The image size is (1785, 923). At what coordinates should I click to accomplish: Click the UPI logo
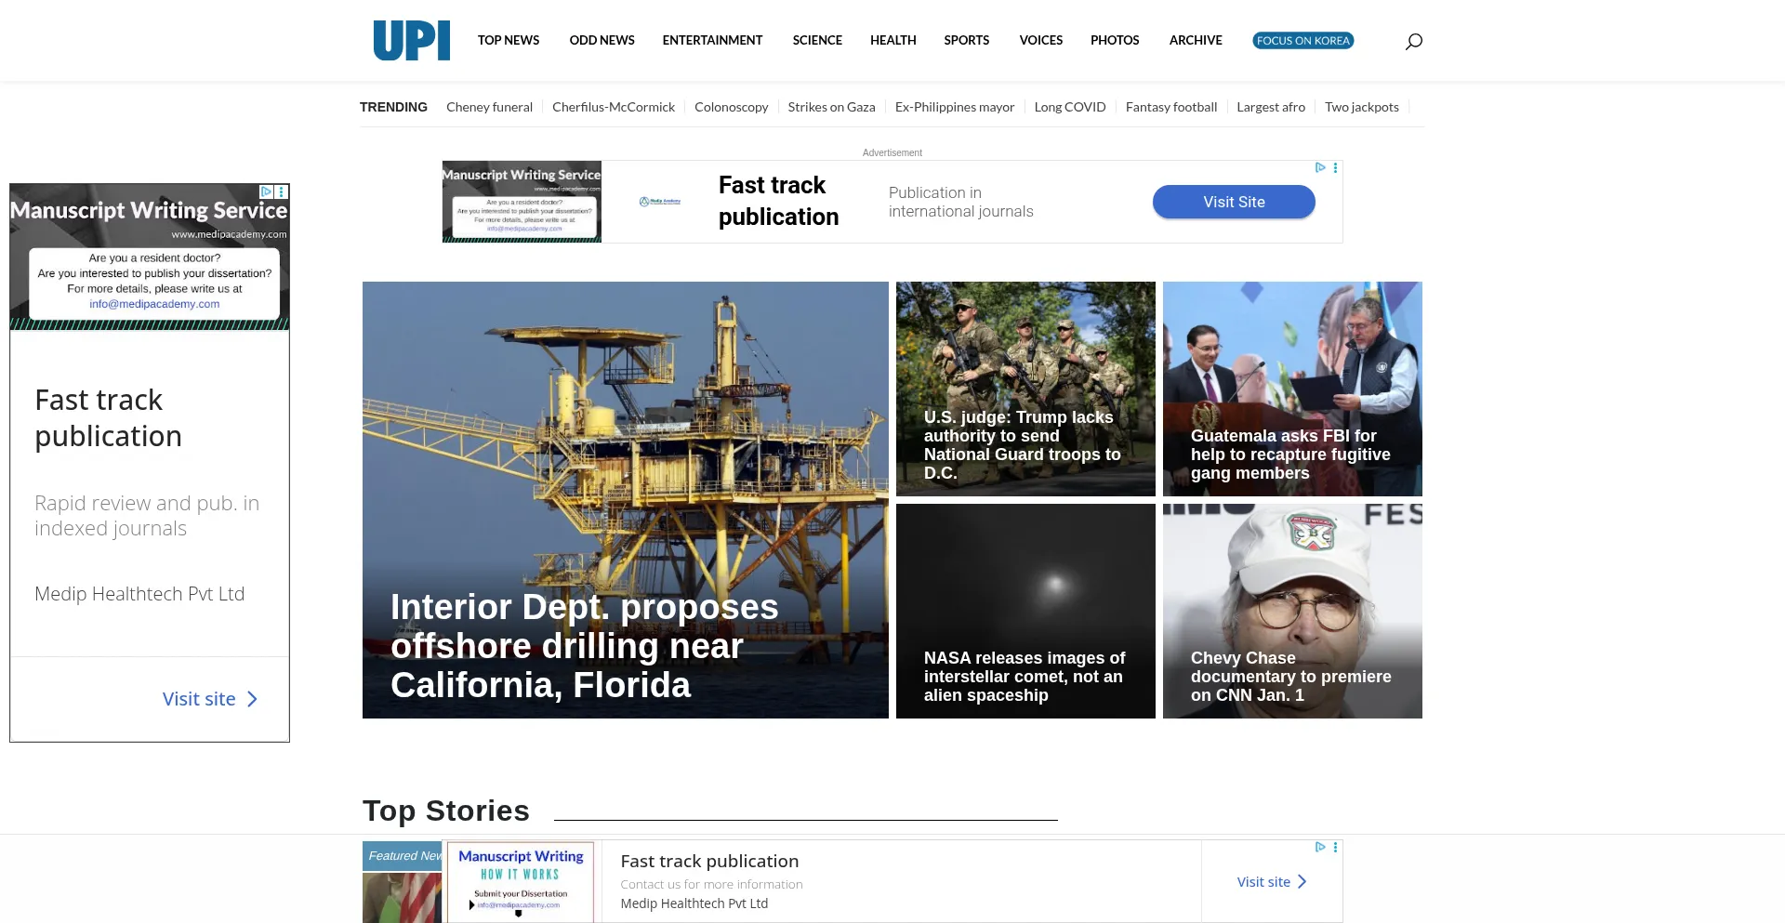pyautogui.click(x=411, y=41)
